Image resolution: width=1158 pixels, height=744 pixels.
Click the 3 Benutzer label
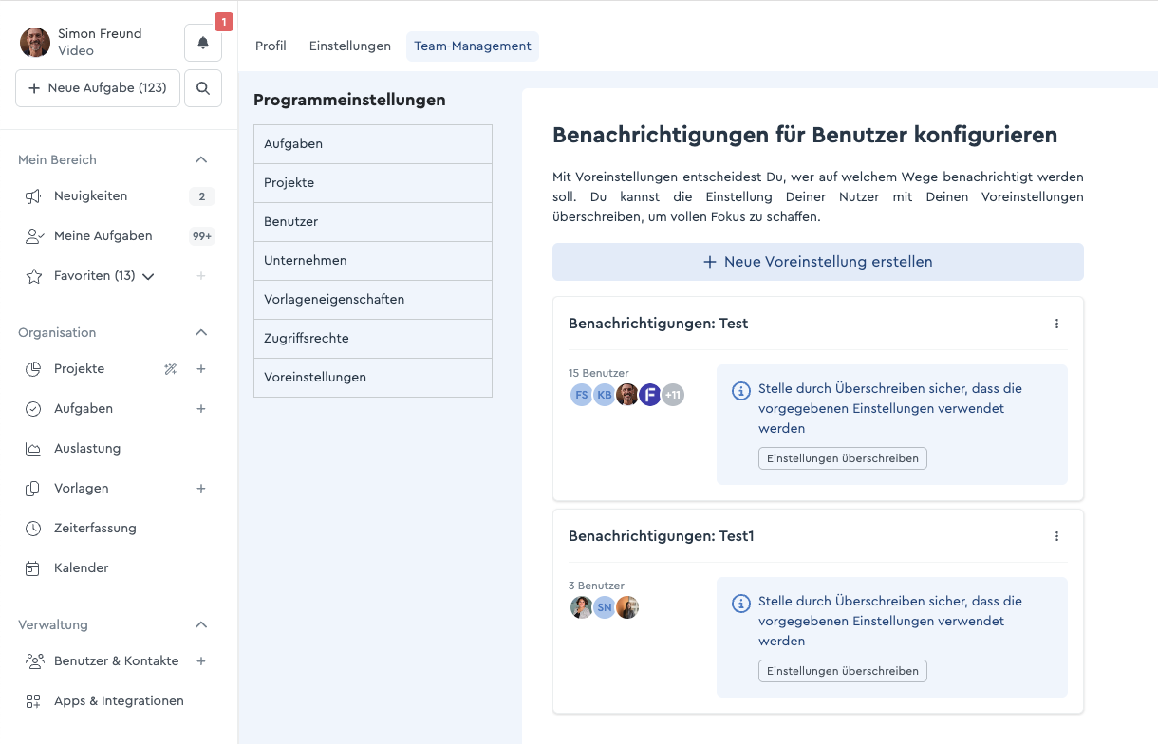[597, 586]
